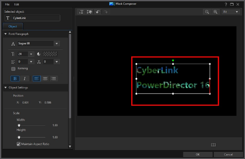Click the font size icon
245x159 pixels.
pyautogui.click(x=13, y=54)
